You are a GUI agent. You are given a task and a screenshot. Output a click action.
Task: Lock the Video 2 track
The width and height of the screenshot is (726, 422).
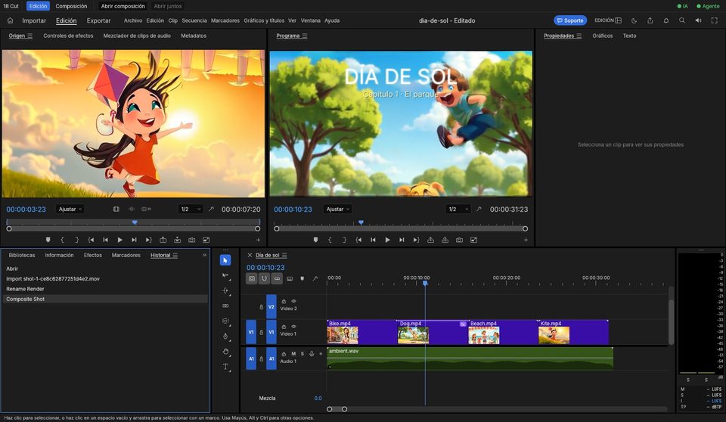261,306
